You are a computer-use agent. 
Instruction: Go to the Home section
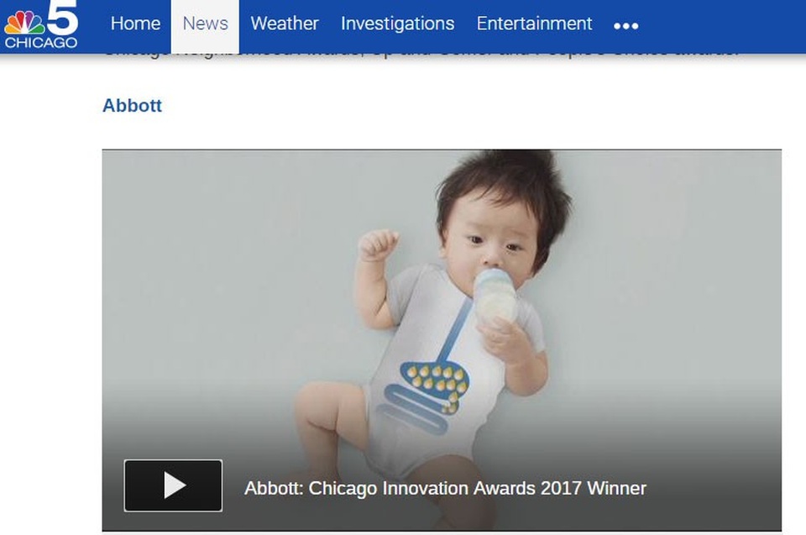pyautogui.click(x=135, y=24)
